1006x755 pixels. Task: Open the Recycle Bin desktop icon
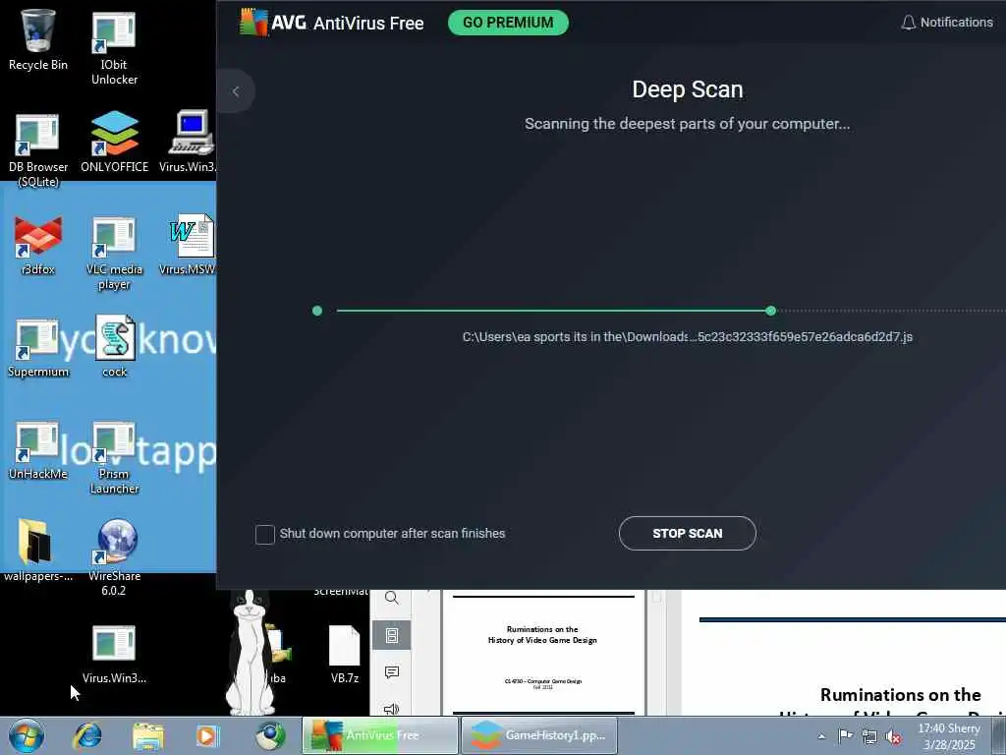coord(38,39)
